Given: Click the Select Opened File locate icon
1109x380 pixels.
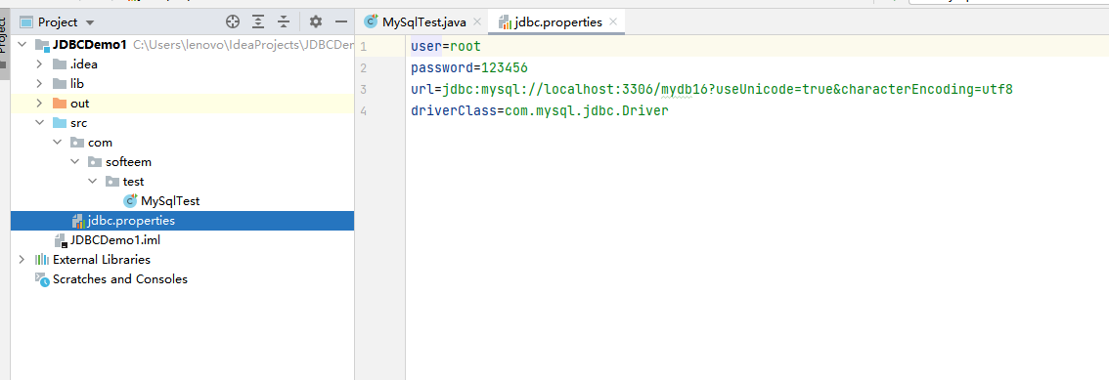Looking at the screenshot, I should (233, 21).
